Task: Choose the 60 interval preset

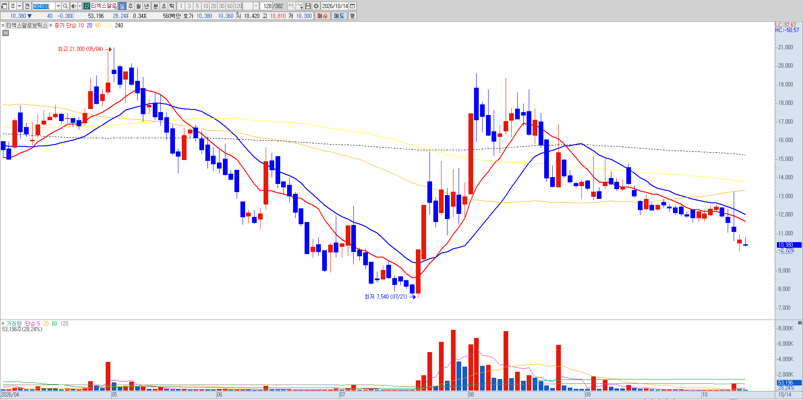Action: pyautogui.click(x=230, y=6)
